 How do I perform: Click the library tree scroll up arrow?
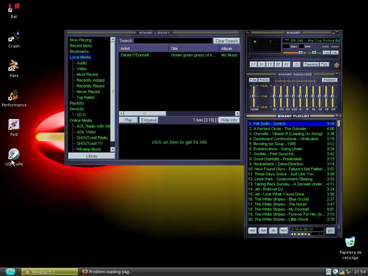tap(112, 40)
